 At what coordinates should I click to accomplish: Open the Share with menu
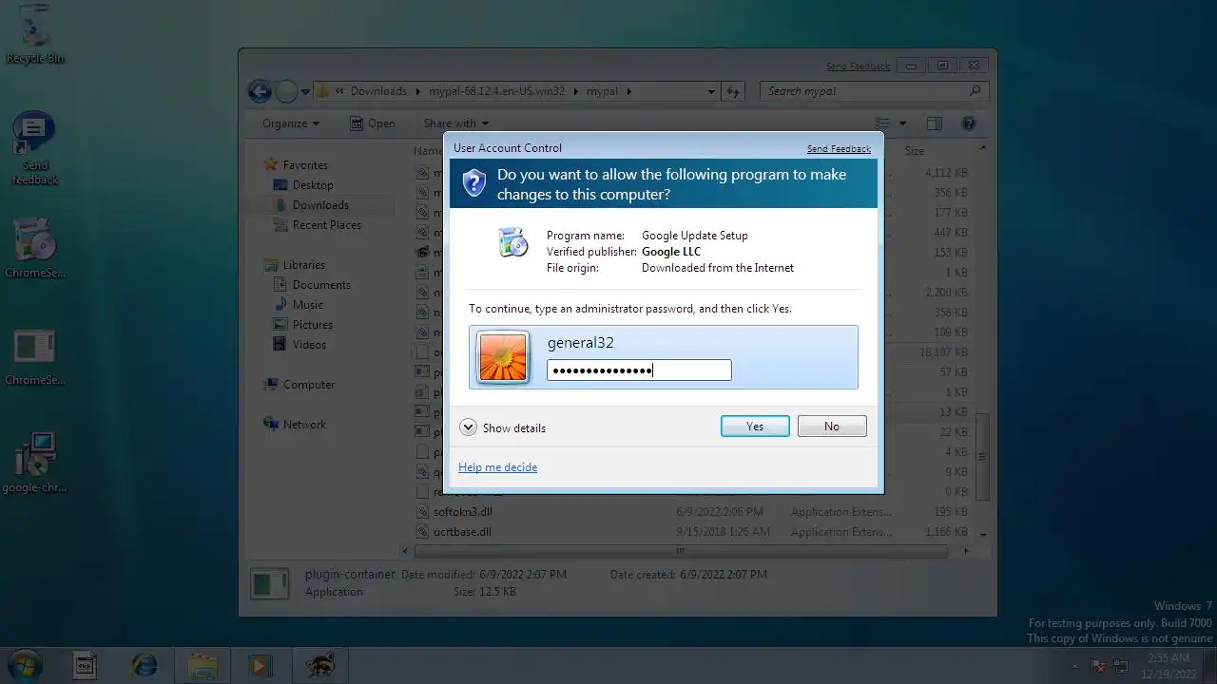455,123
